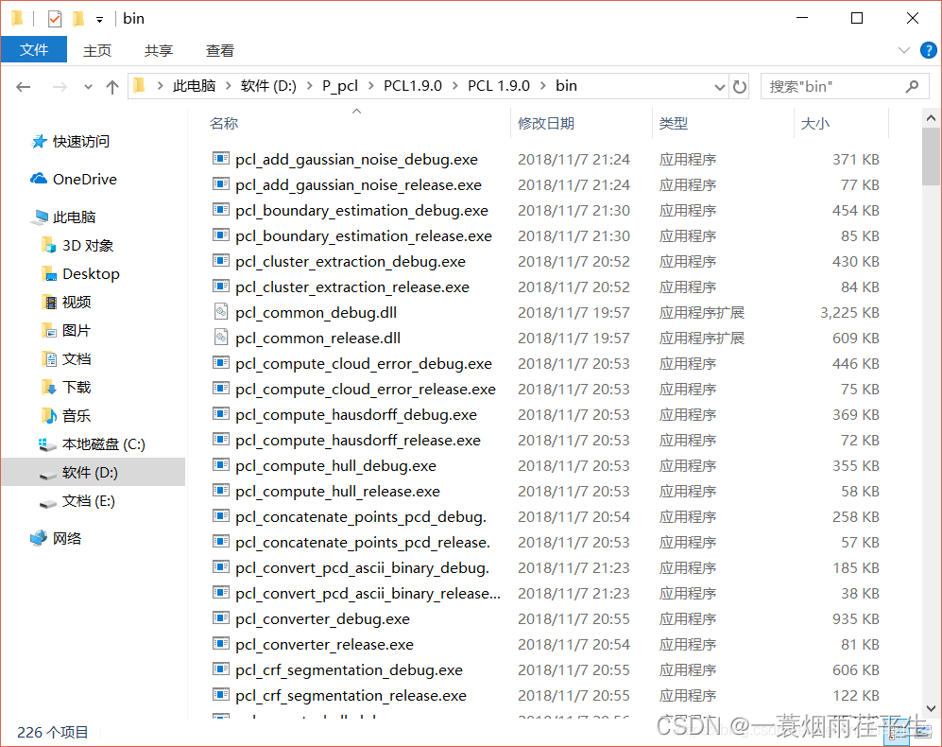
Task: Click 此电脑 in the address breadcrumb
Action: pyautogui.click(x=194, y=86)
